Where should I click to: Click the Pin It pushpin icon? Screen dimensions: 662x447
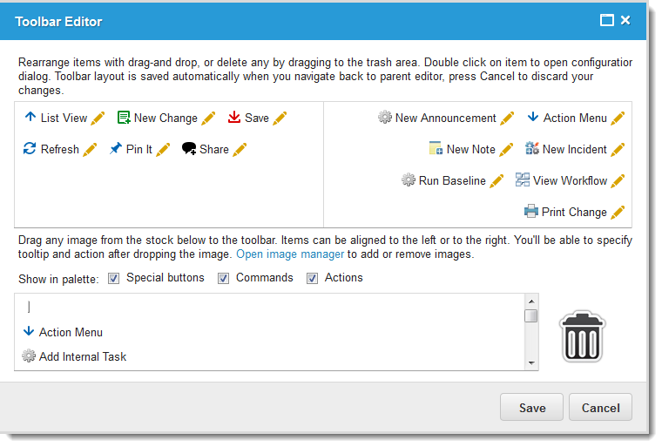116,149
